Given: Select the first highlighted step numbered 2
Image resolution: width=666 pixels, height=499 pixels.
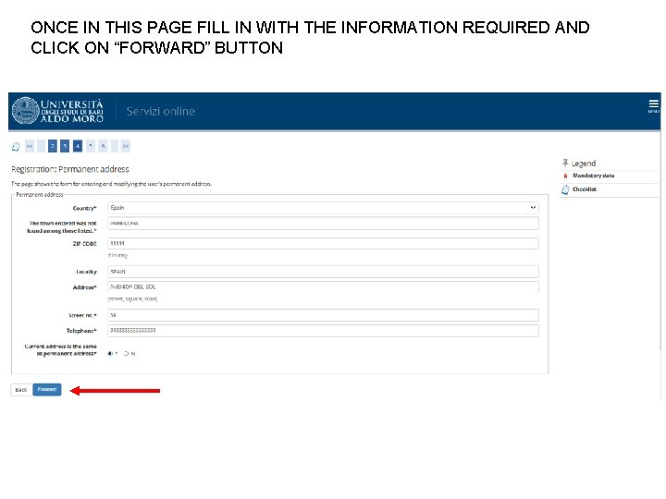Looking at the screenshot, I should [52, 146].
